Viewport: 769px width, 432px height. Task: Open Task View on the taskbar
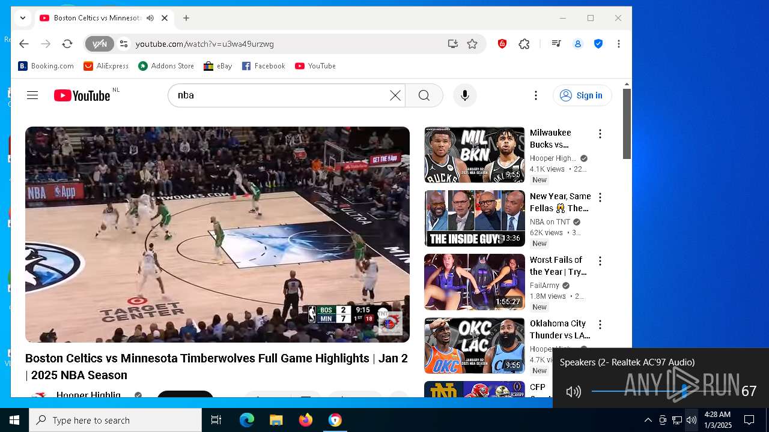click(216, 420)
